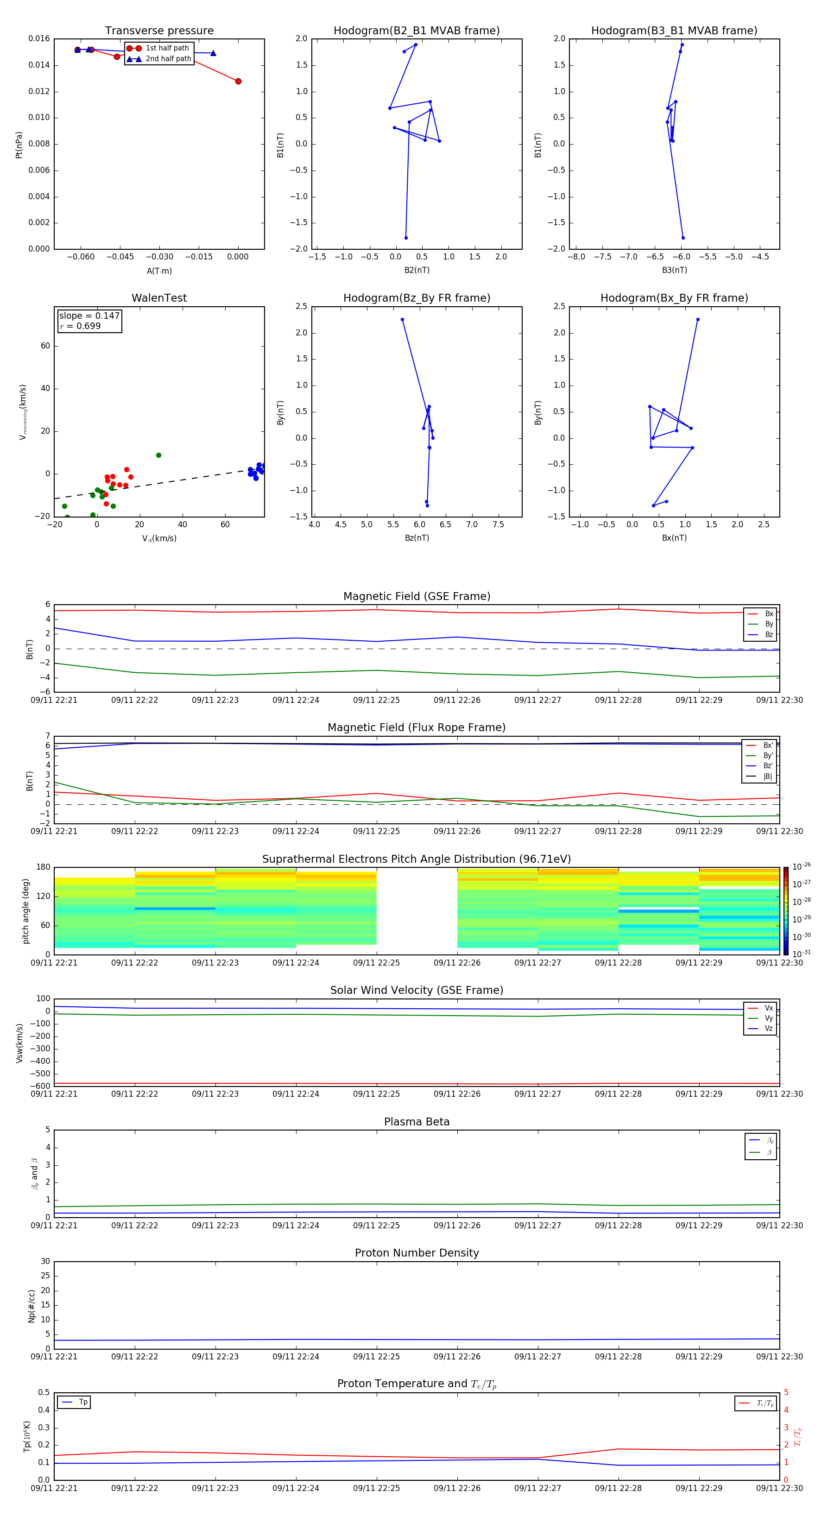Click the "Bx(nT)" x-axis label
Viewport: 834px width, 1529px height.
(x=674, y=538)
